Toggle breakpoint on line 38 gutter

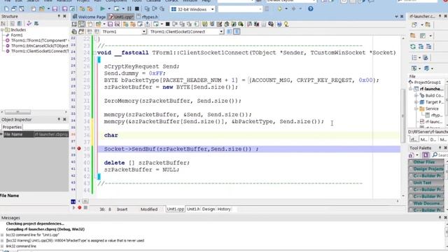click(x=79, y=148)
